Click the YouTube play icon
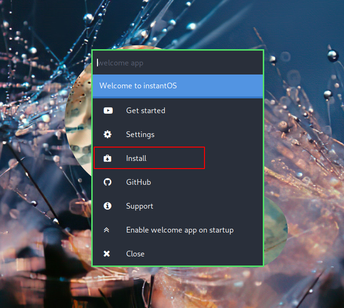This screenshot has width=344, height=308. click(x=108, y=110)
